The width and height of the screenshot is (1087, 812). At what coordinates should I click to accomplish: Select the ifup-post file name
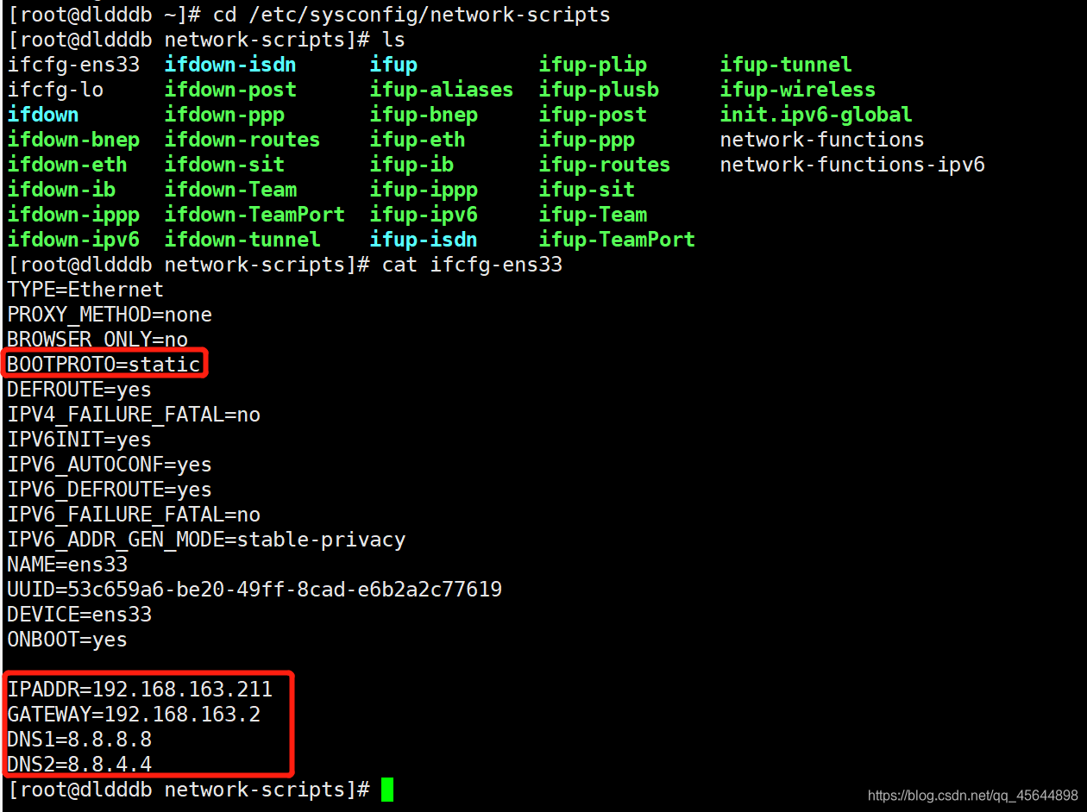coord(593,115)
